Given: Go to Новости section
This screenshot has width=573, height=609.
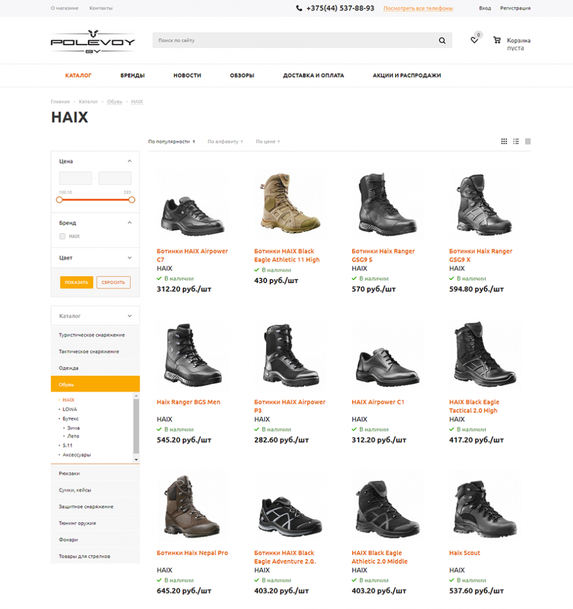Looking at the screenshot, I should pos(187,76).
